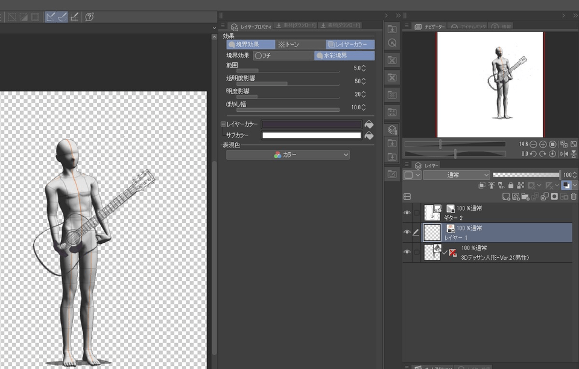Screen dimensions: 579x369
Task: Click the fill icon beside レイヤーカラー
Action: point(369,124)
